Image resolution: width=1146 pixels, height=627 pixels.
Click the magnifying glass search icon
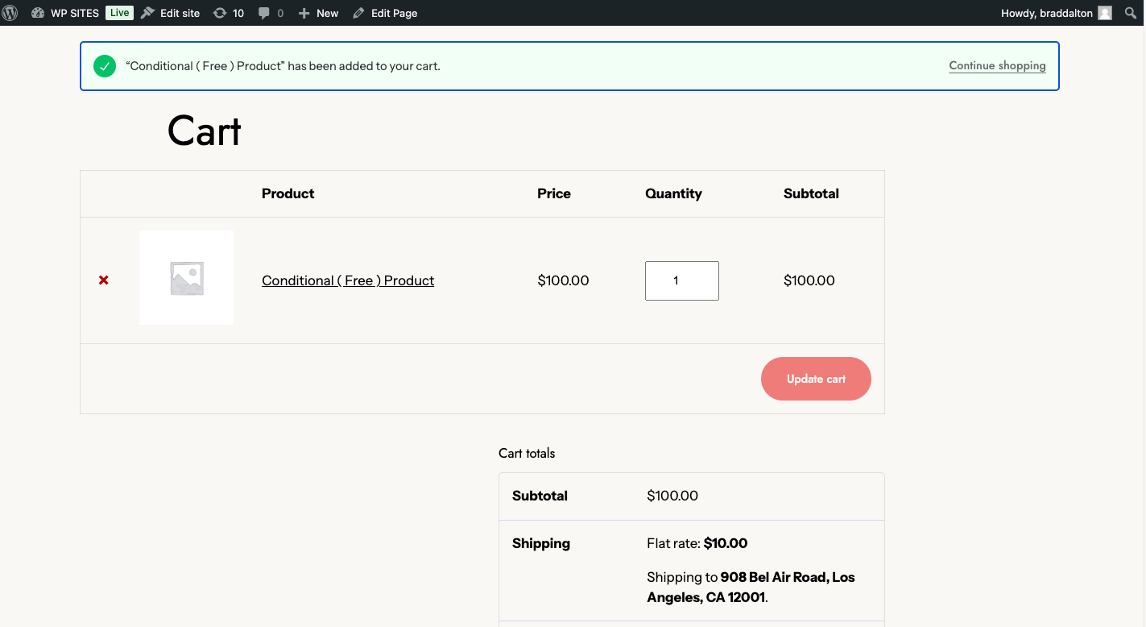1131,13
